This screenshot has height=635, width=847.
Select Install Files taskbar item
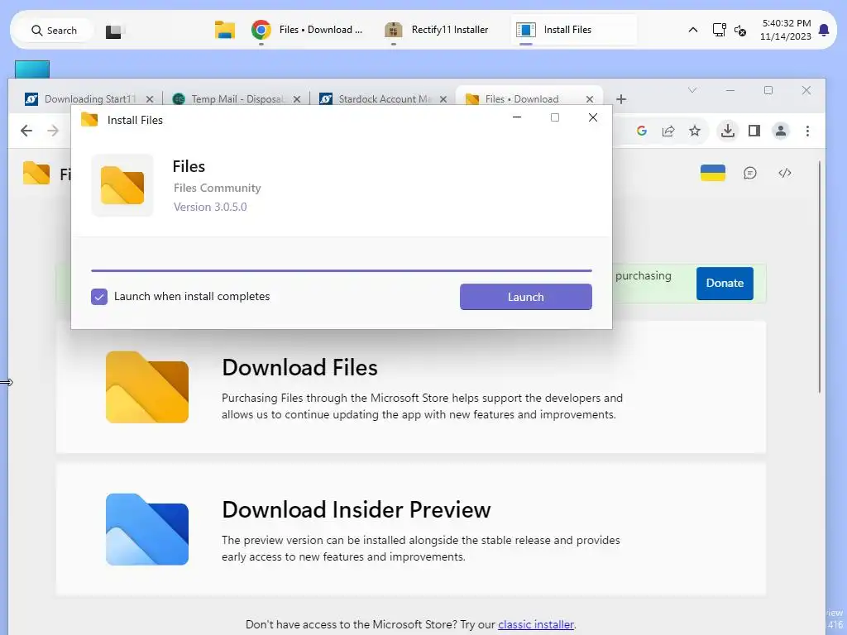574,30
